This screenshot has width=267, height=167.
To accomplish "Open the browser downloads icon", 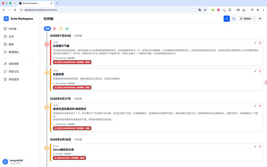I will tap(244, 10).
